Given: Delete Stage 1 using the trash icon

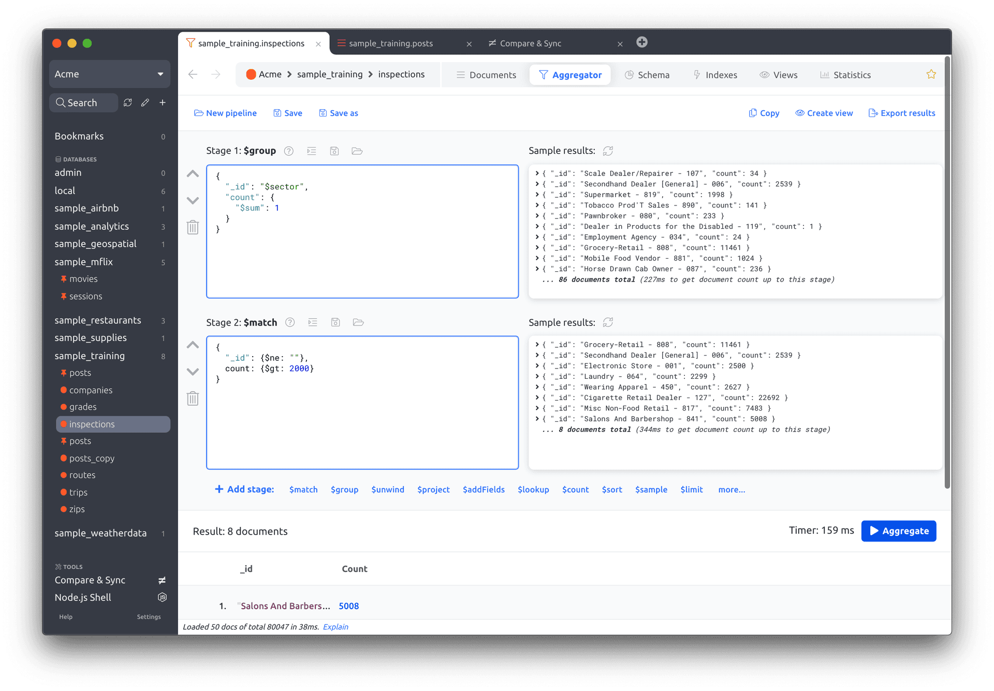Looking at the screenshot, I should (x=193, y=227).
